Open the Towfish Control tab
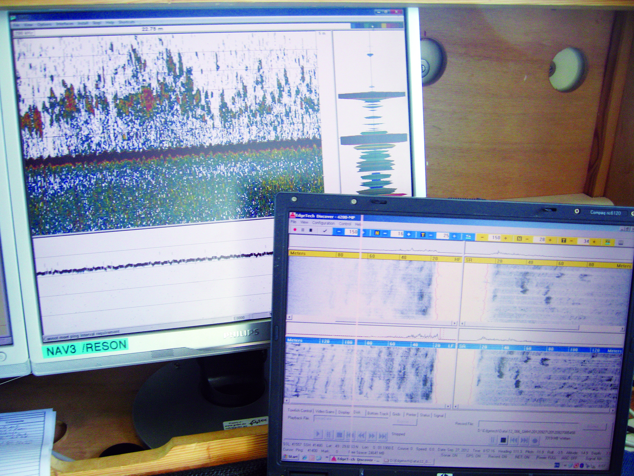The height and width of the screenshot is (476, 634). pyautogui.click(x=300, y=410)
